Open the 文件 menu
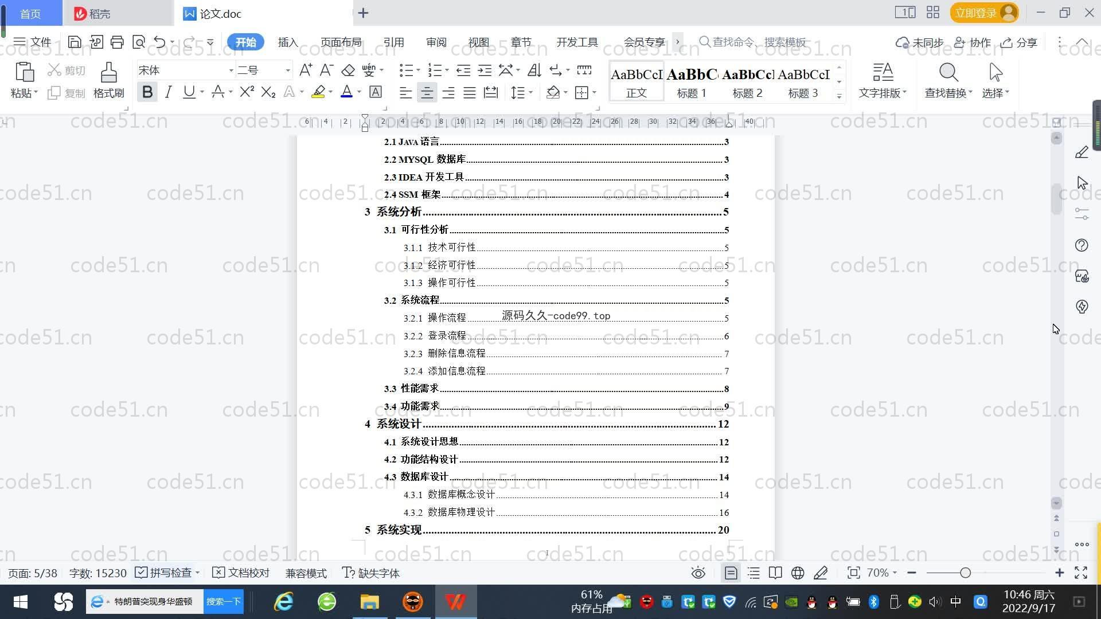Viewport: 1101px width, 619px height. click(x=33, y=42)
